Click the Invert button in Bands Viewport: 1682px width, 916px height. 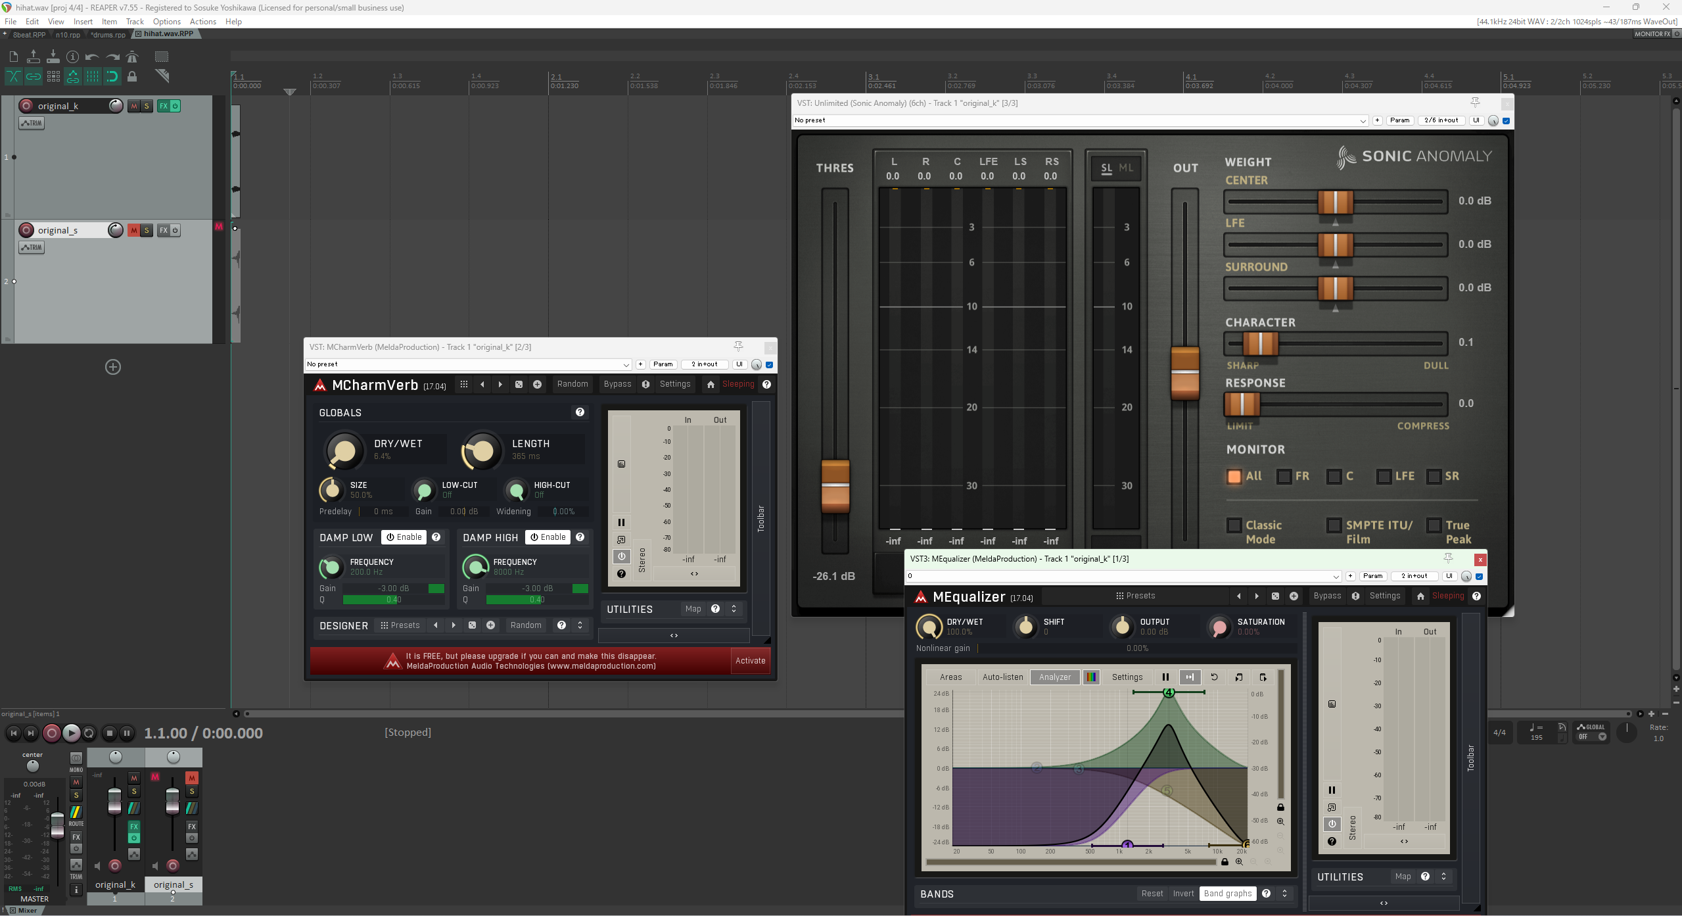click(1183, 894)
